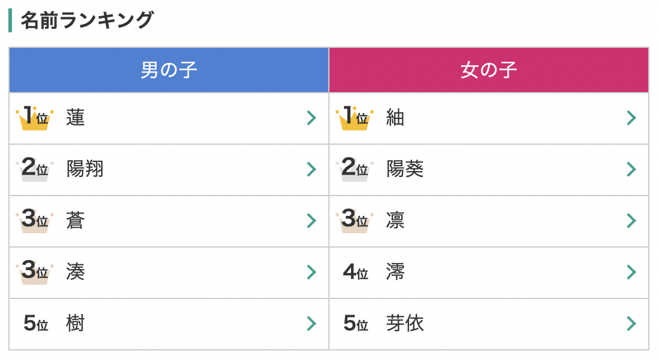The width and height of the screenshot is (659, 360).
Task: Open the chevron arrow for 芽依
Action: 631,324
